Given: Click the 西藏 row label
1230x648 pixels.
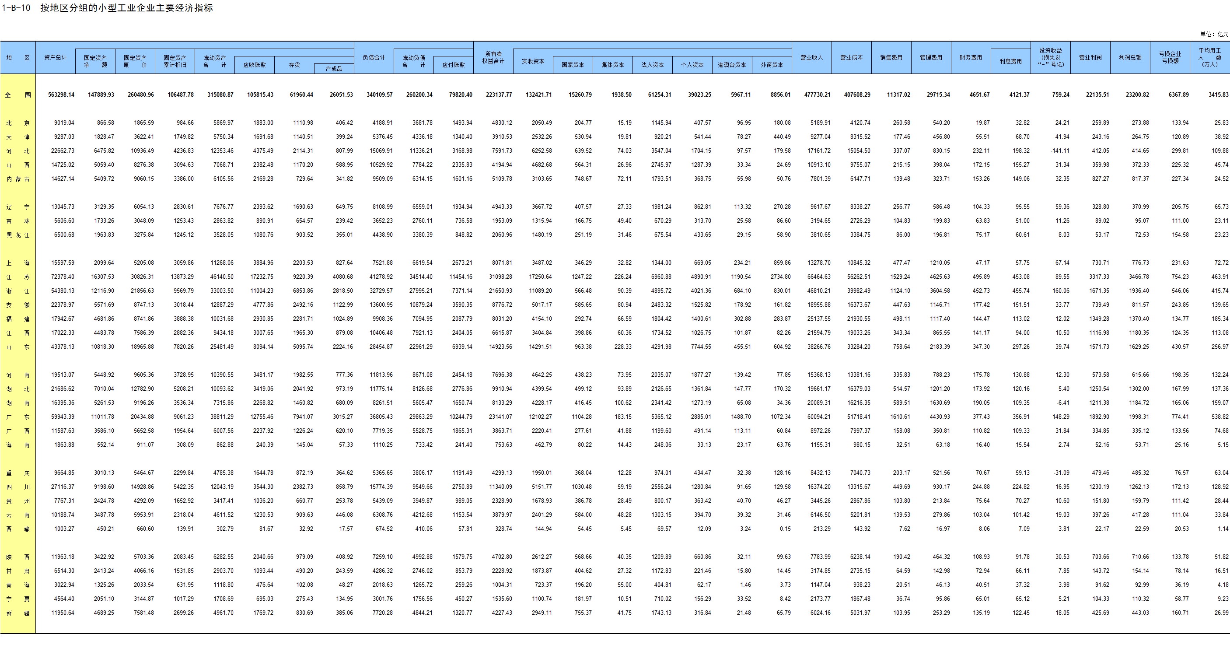Looking at the screenshot, I should [x=17, y=529].
